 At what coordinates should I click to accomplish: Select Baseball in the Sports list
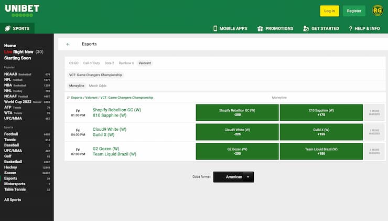(x=27, y=145)
